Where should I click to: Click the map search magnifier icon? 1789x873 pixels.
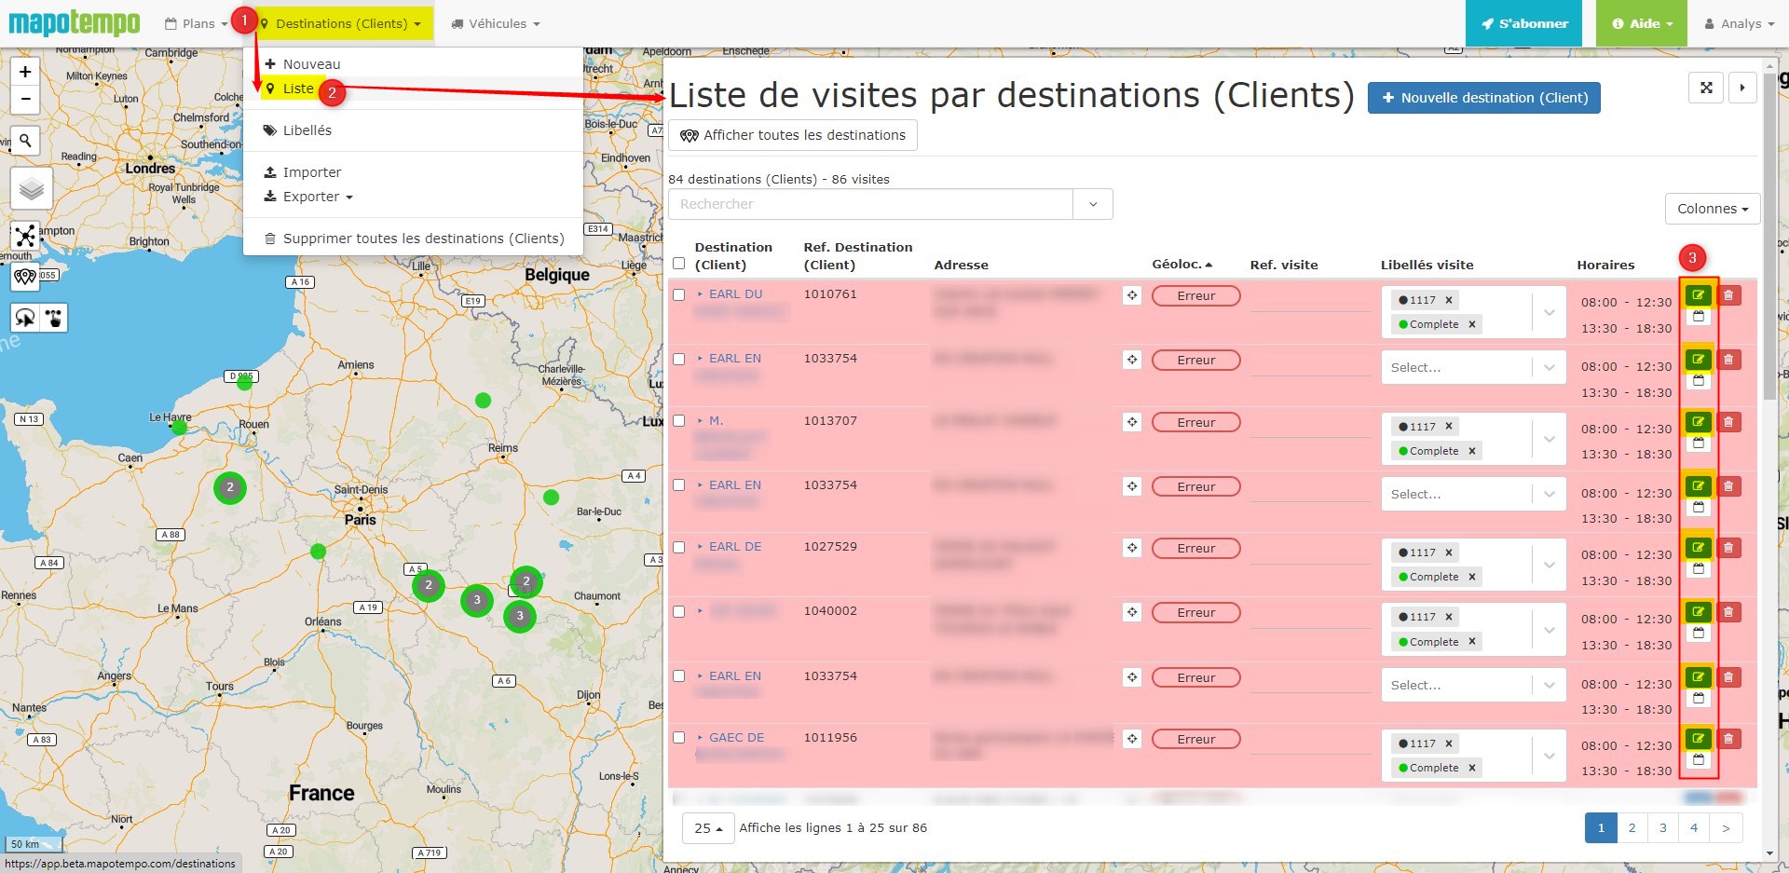26,141
